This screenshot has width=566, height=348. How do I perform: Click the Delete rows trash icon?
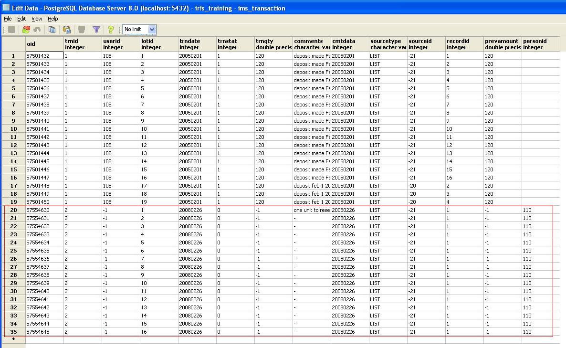[82, 30]
